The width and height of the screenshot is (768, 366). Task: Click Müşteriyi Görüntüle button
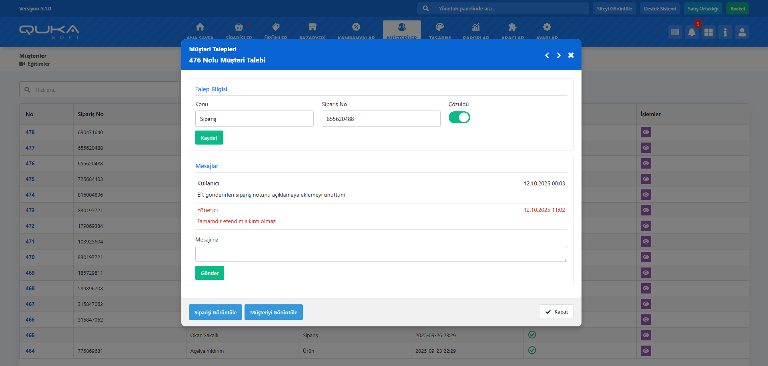pyautogui.click(x=273, y=312)
